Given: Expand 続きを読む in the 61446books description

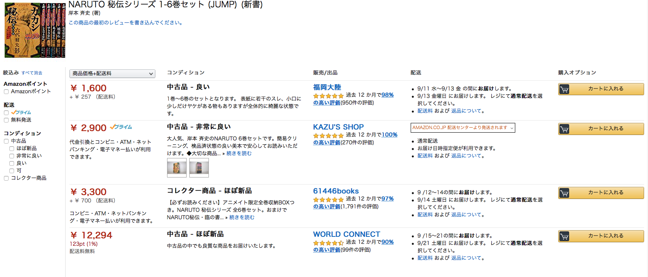Looking at the screenshot, I should 242,217.
